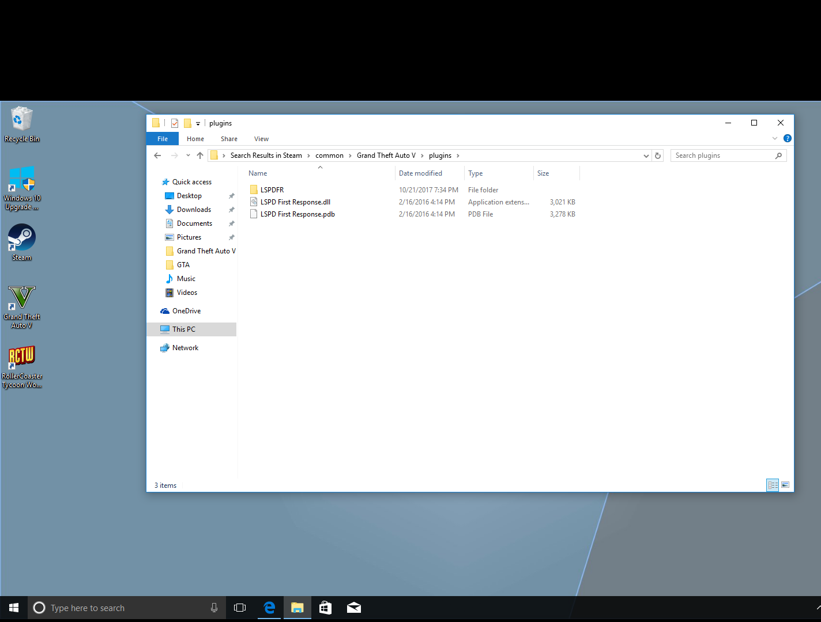Open the File ribbon tab
The image size is (821, 622).
pos(163,139)
